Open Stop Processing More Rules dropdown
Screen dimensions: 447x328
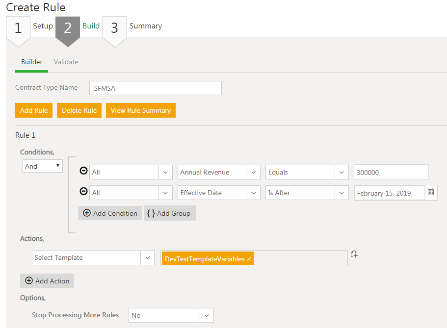[x=206, y=315]
